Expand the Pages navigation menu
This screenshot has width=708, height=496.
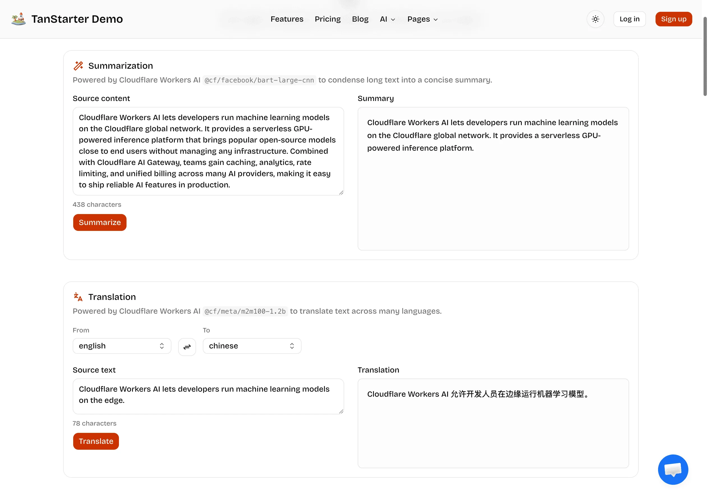pos(423,19)
